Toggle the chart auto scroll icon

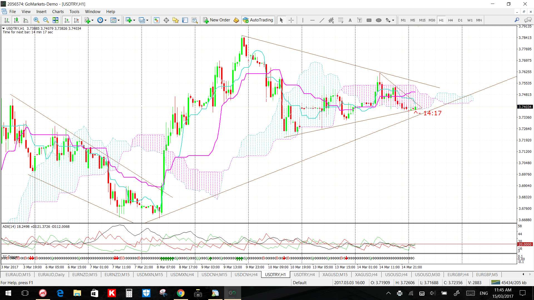(67, 20)
